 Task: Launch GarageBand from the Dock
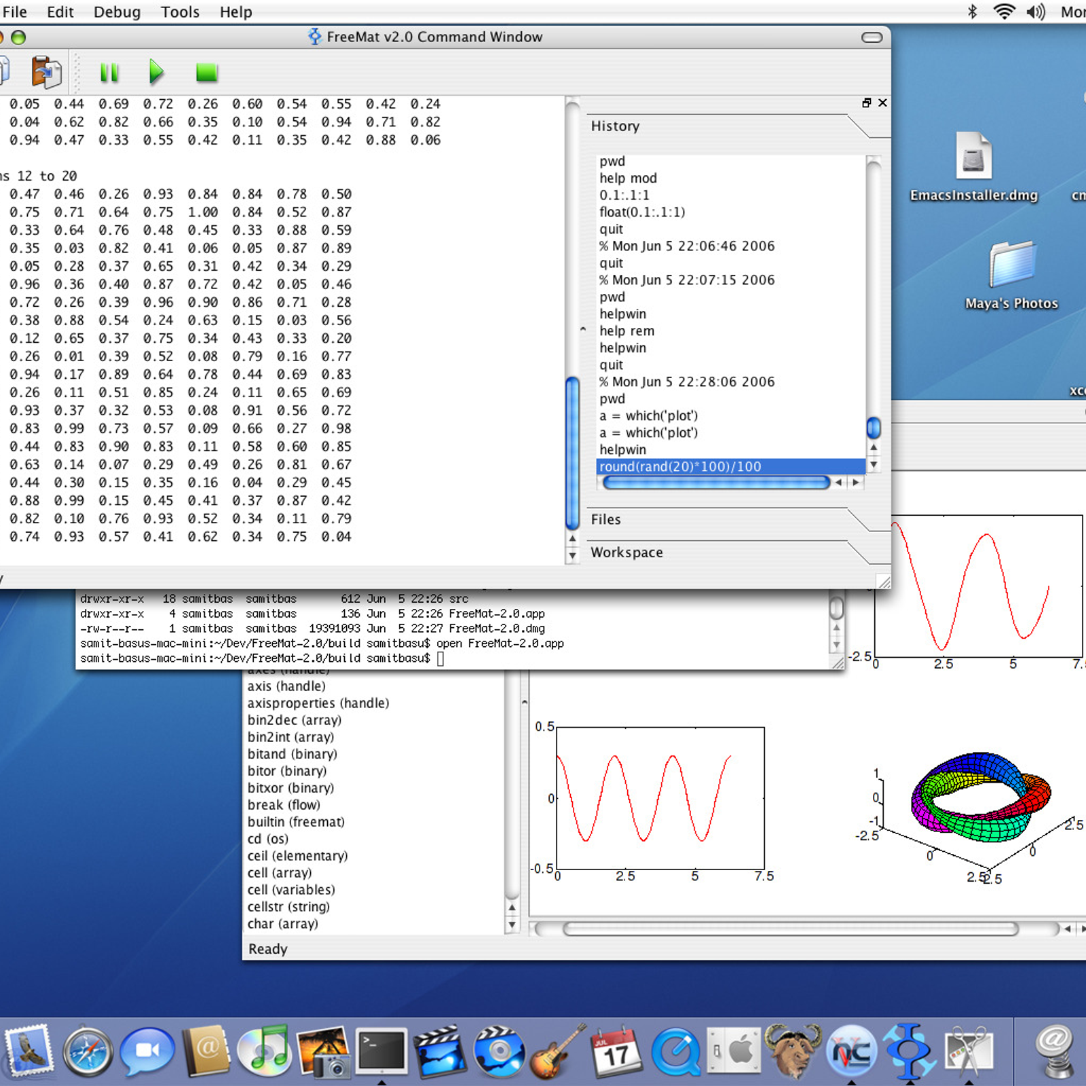tap(558, 1052)
